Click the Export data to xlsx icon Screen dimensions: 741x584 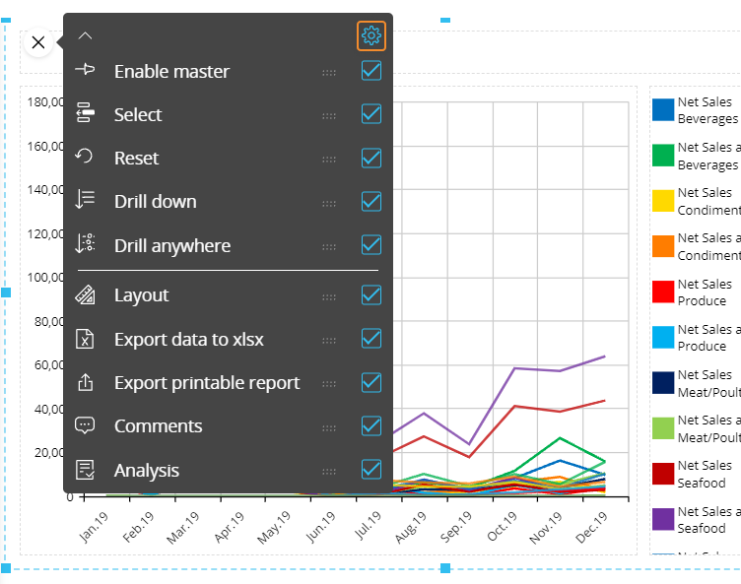pos(85,339)
